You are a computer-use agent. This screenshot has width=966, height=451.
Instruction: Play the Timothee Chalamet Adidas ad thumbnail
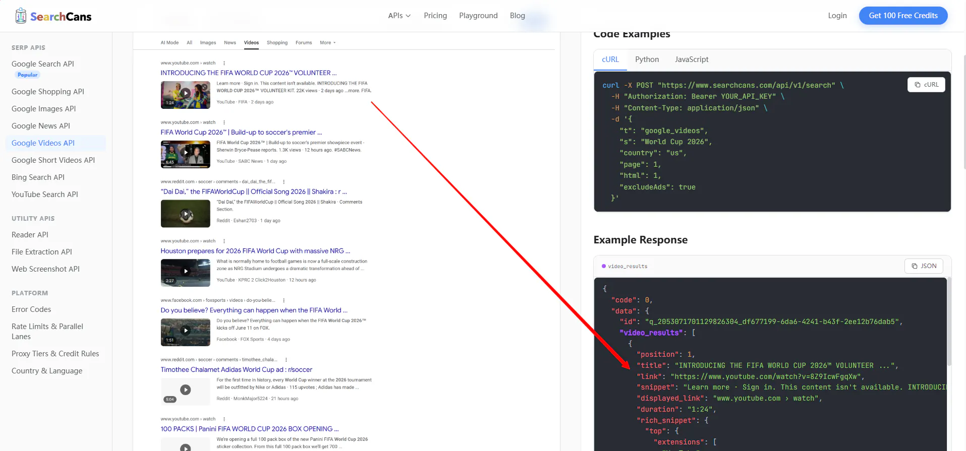click(186, 392)
